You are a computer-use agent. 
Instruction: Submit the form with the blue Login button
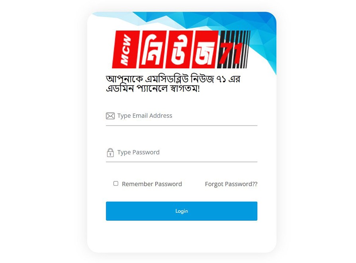click(182, 211)
